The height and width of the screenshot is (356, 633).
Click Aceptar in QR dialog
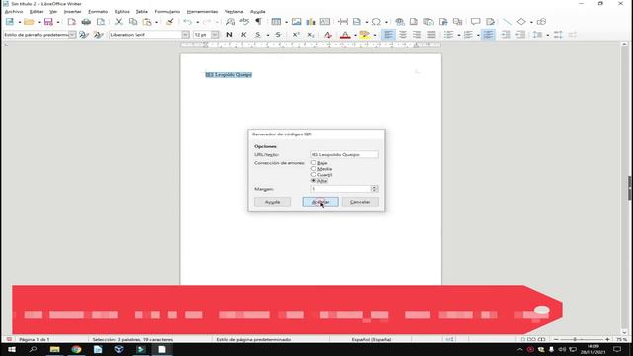pyautogui.click(x=320, y=202)
